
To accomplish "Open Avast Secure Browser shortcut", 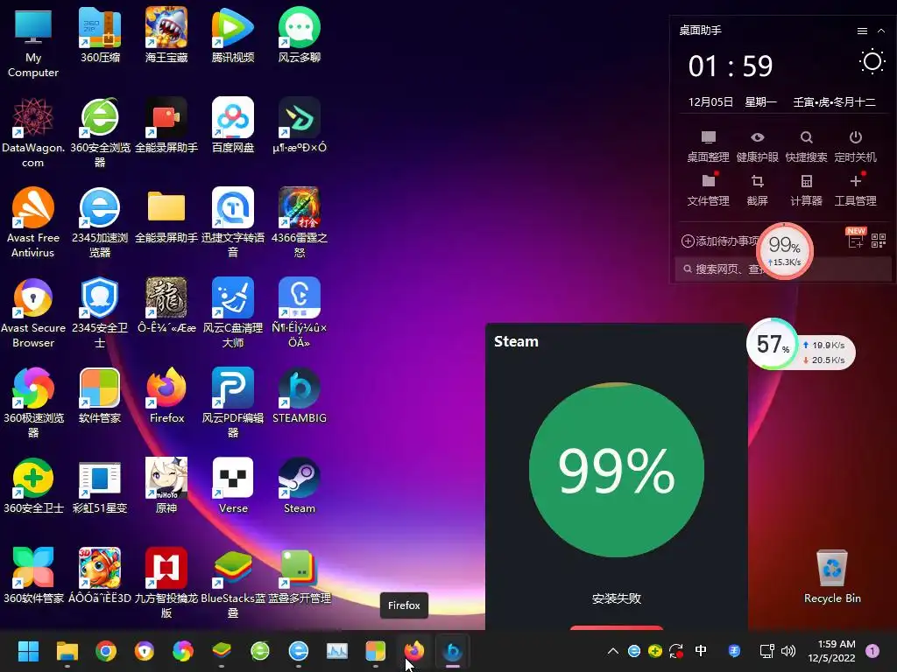I will (33, 313).
